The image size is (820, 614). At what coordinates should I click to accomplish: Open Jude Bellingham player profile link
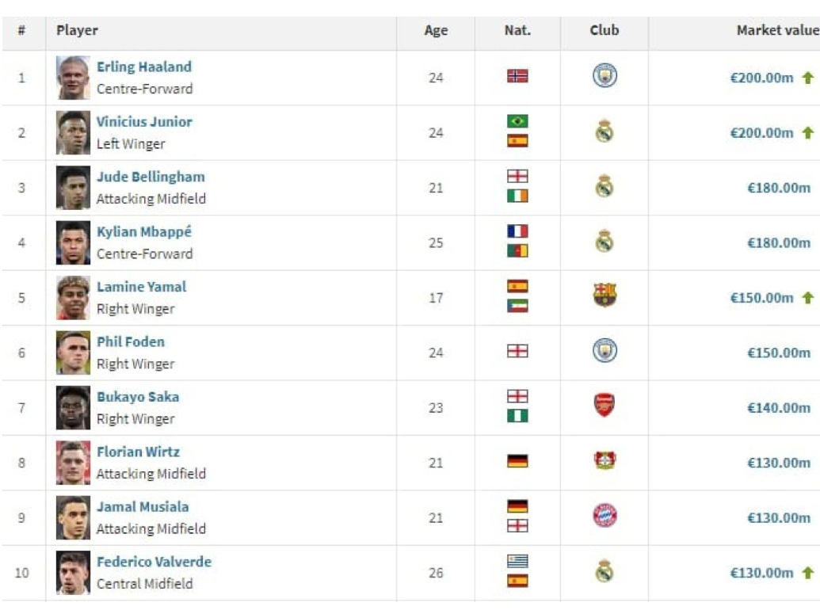[x=151, y=177]
